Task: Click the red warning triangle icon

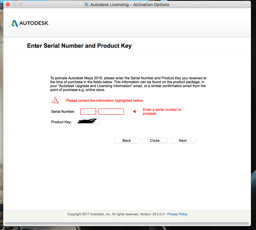Action: (x=55, y=100)
